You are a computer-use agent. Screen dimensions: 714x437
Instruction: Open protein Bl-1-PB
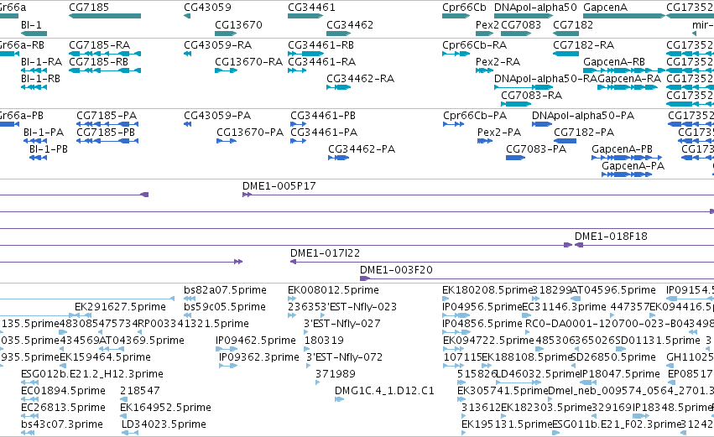pos(39,158)
